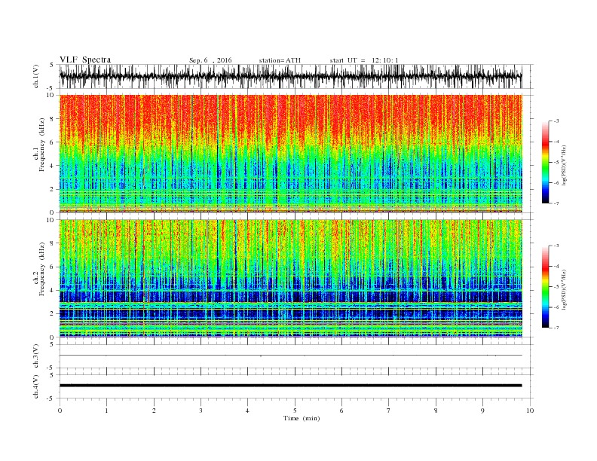This screenshot has width=597, height=461.
Task: Click the 1 tick on the time axis
Action: pos(106,411)
